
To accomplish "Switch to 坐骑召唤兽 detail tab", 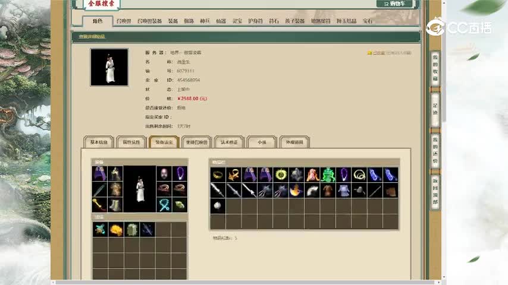I will [x=197, y=142].
